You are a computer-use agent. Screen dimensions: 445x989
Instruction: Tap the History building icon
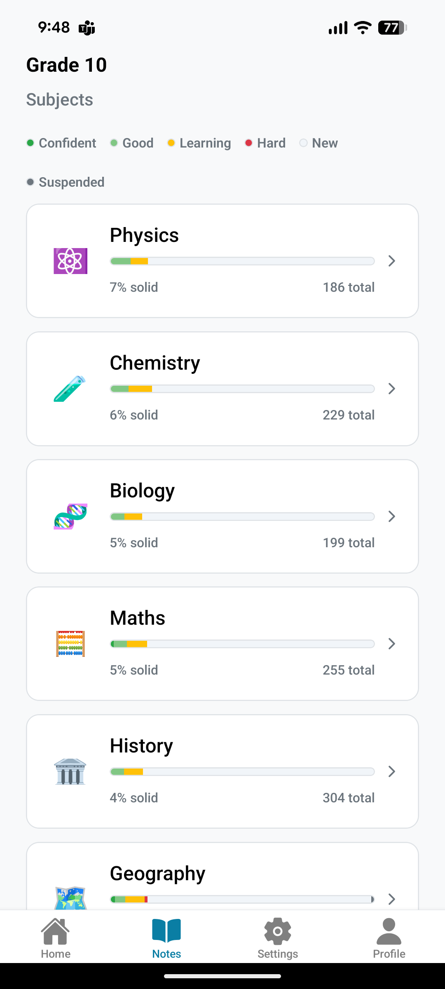point(70,771)
